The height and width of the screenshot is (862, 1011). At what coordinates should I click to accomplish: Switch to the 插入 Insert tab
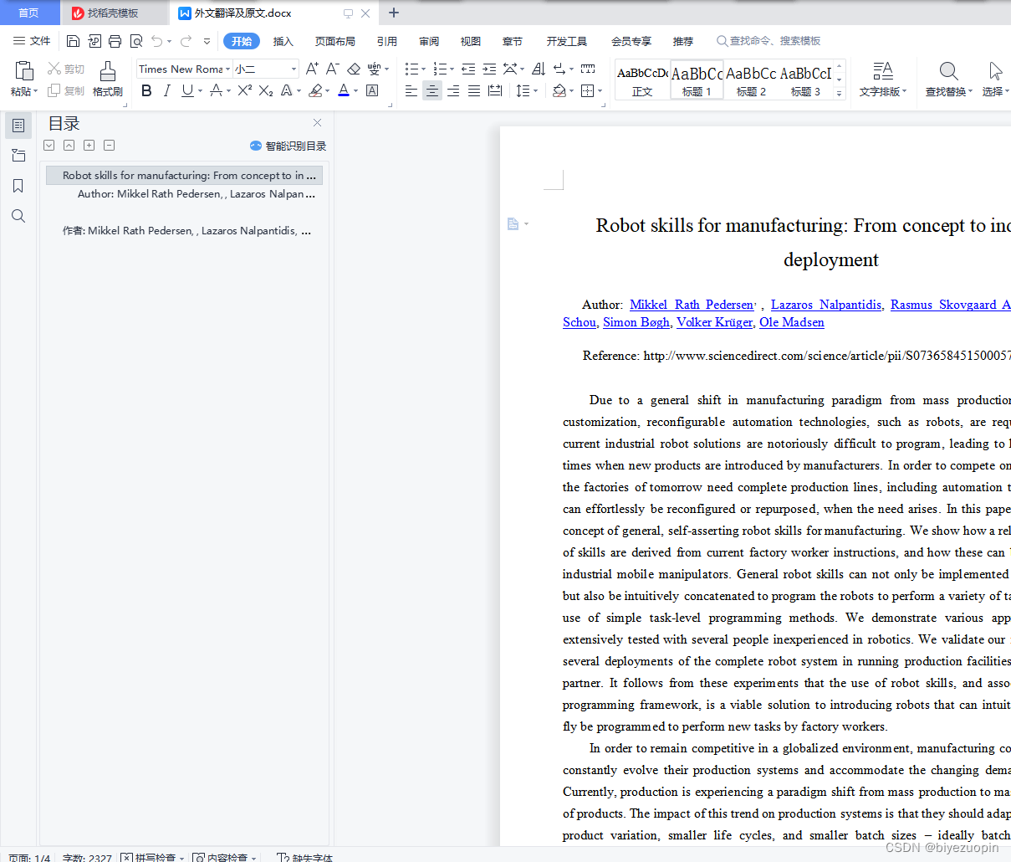pos(283,41)
